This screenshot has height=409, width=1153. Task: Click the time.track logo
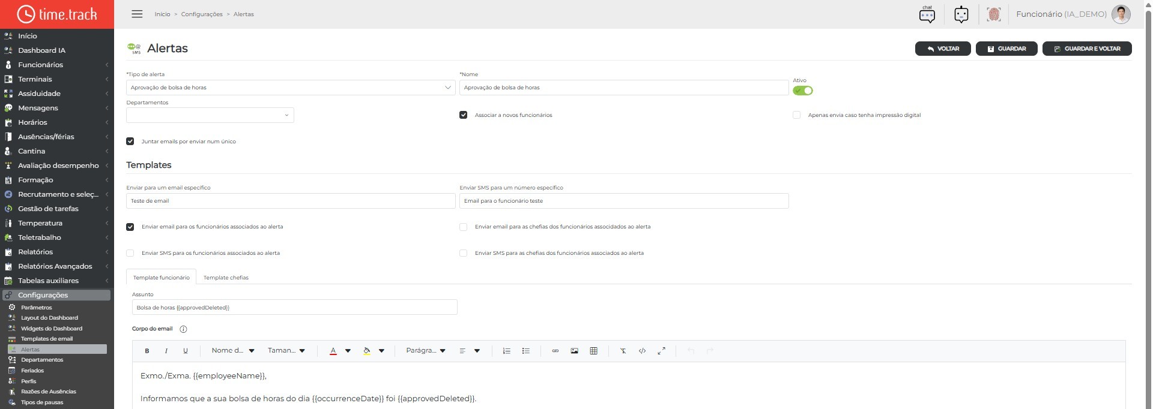(57, 14)
